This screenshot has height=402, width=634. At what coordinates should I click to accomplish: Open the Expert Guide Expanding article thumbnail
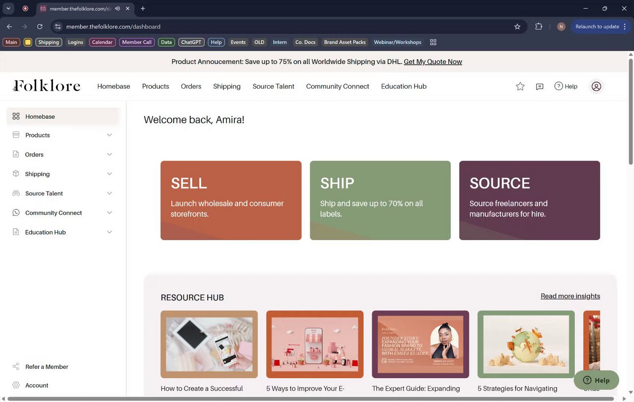point(421,345)
